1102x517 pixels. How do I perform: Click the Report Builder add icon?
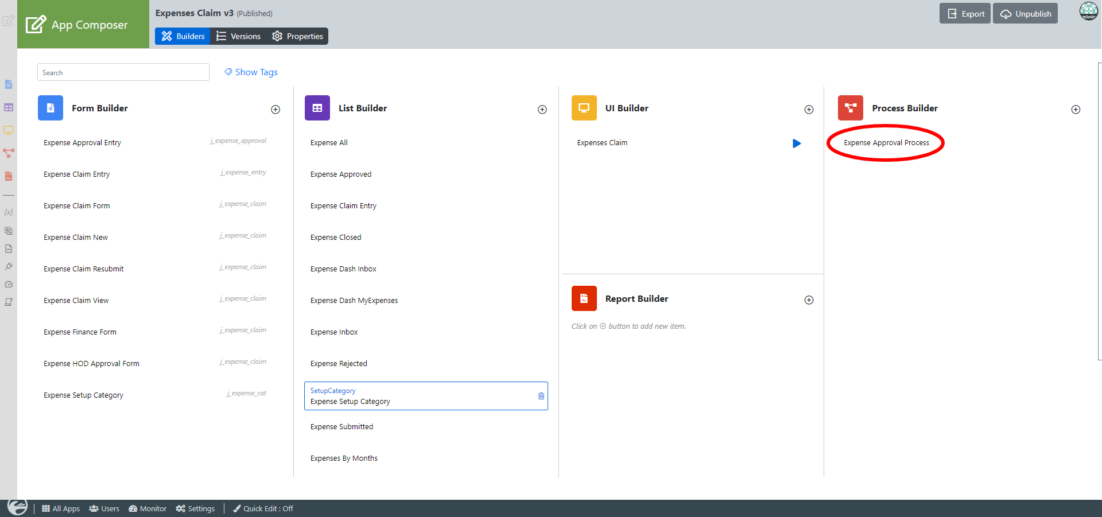809,300
